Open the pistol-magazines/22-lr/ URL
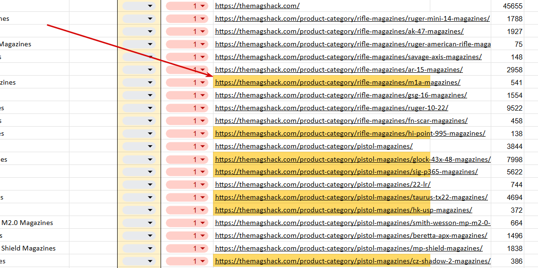Viewport: 538px width, 268px height. 323,184
